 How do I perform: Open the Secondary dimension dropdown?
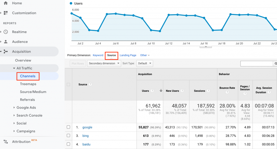[x=104, y=63]
